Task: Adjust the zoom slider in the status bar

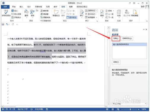Action: point(130,109)
